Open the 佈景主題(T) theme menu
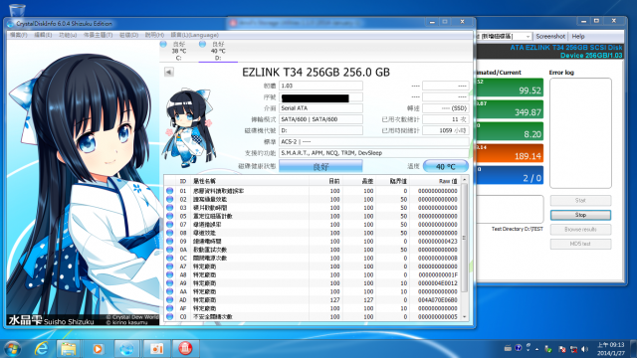 (98, 36)
